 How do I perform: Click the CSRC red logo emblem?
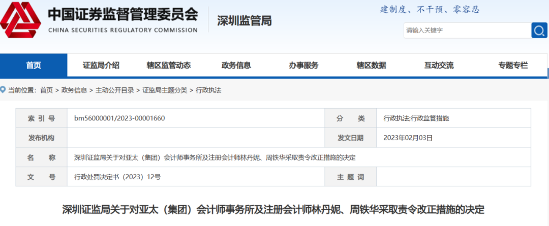[20, 20]
